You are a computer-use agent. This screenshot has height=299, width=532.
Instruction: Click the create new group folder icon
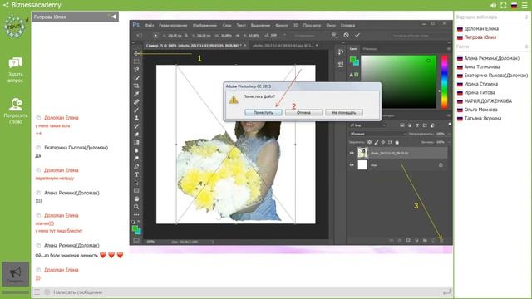pyautogui.click(x=425, y=240)
